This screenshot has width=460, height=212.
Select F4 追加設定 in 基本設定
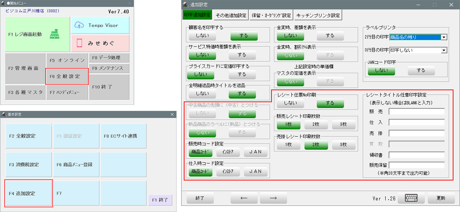[x=29, y=193]
